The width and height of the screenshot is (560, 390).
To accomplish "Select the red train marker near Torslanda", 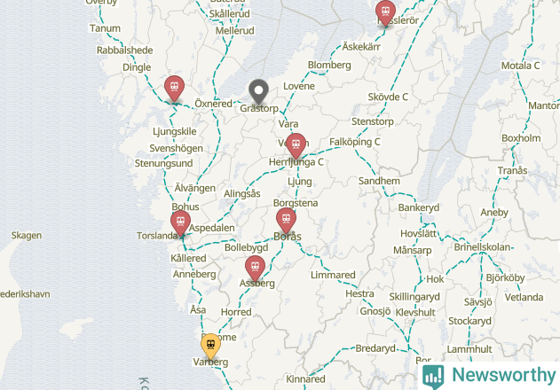I will (180, 222).
